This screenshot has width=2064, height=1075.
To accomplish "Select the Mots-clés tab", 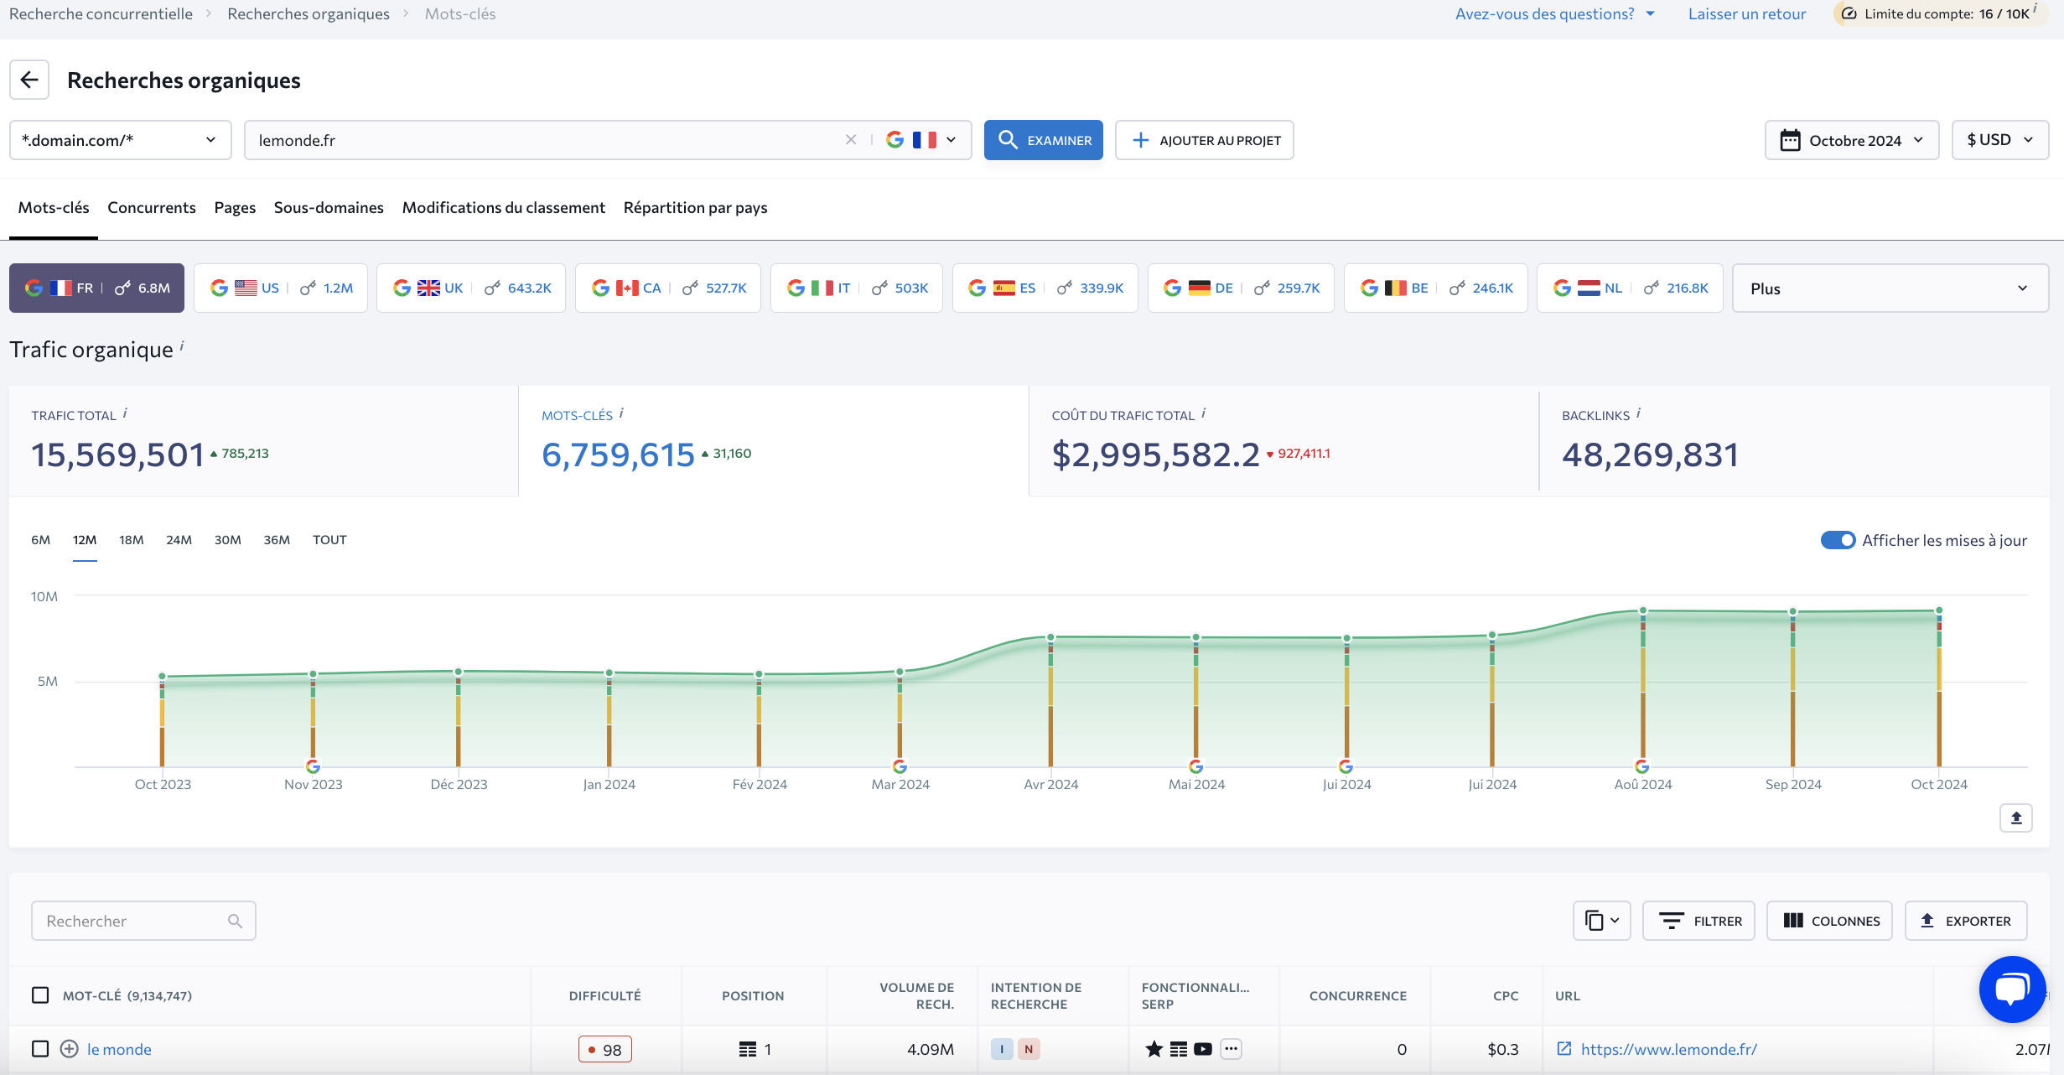I will pos(54,207).
